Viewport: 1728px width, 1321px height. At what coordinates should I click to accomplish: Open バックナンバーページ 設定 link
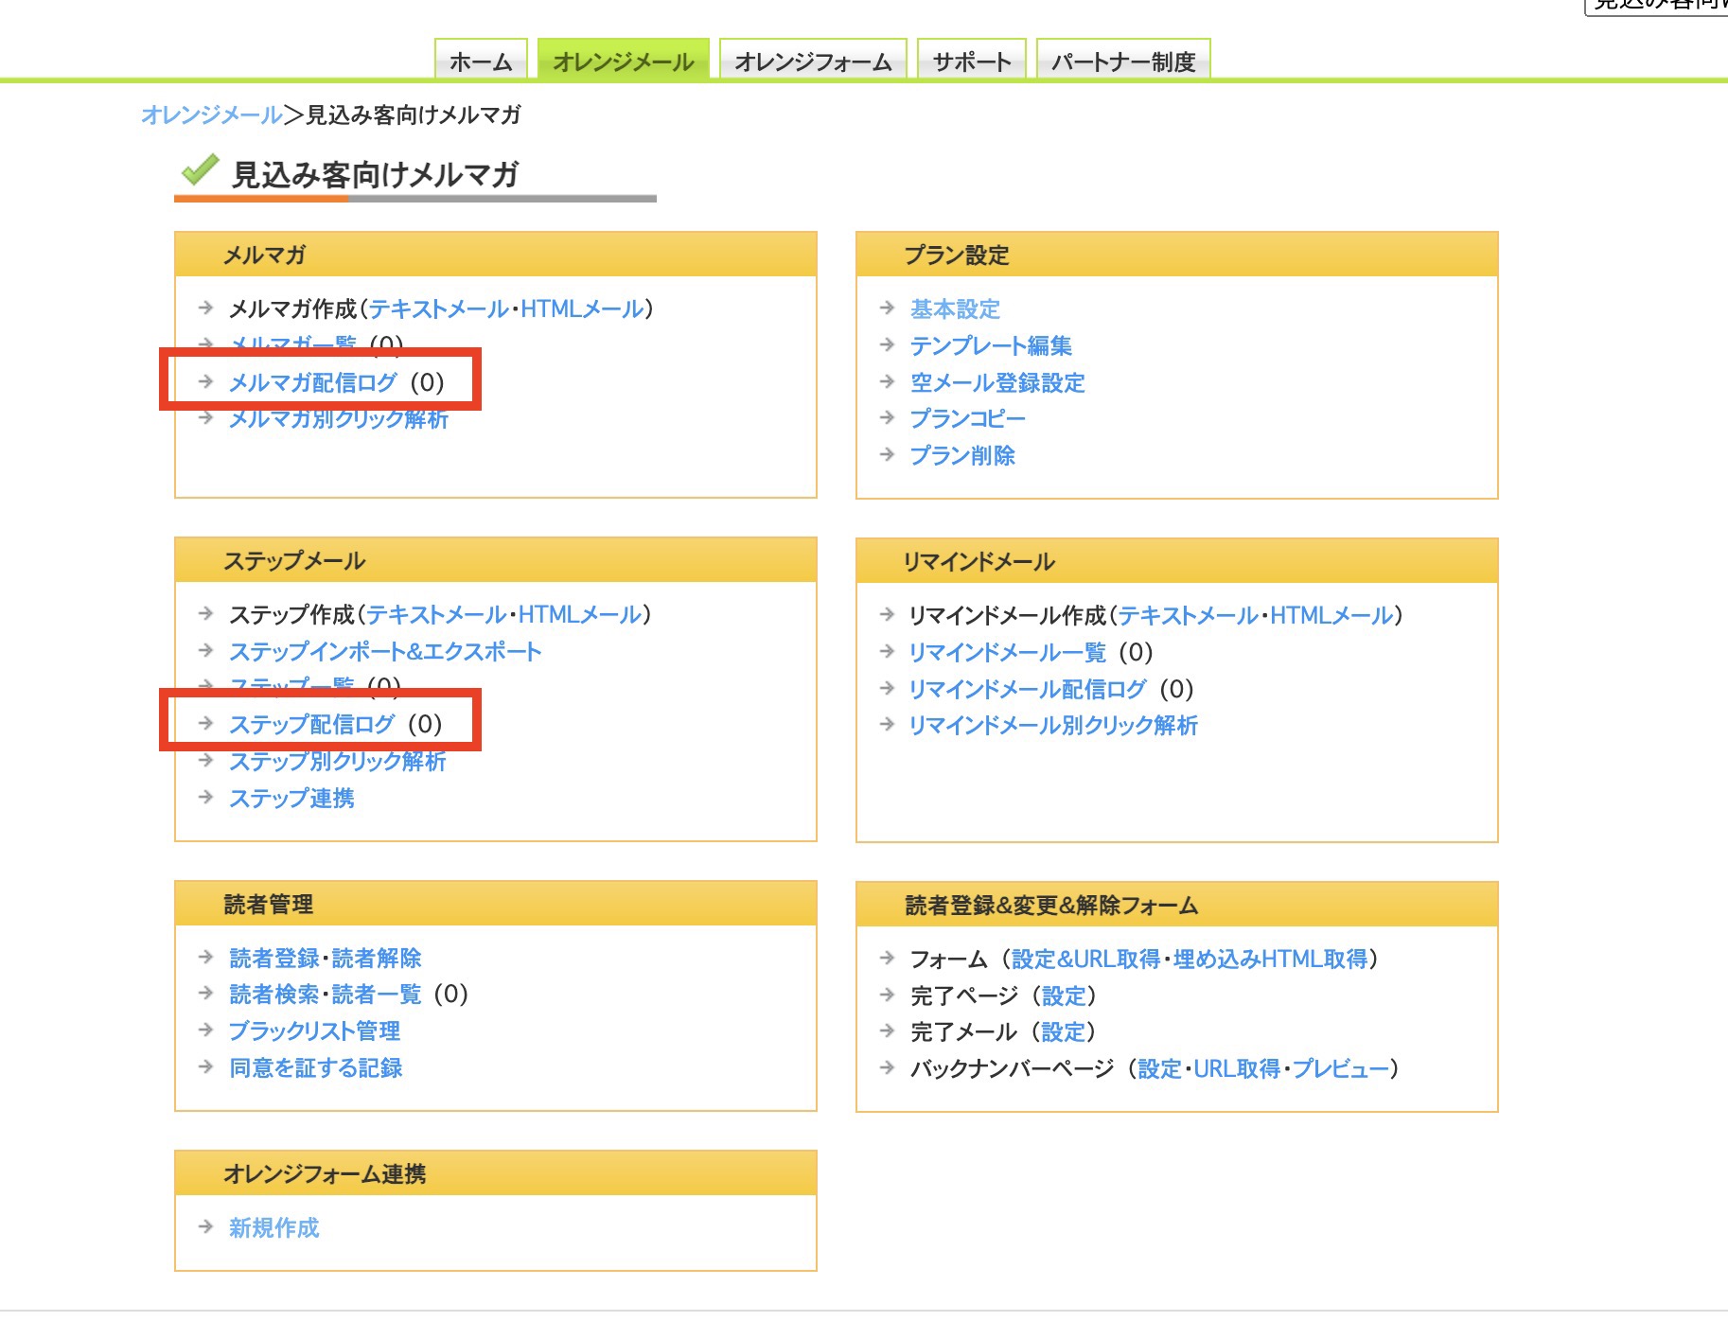[x=1160, y=1068]
